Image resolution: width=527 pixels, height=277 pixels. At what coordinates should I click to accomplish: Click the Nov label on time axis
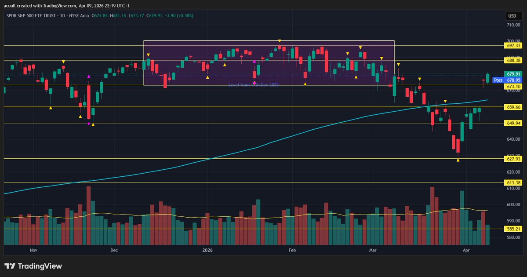coord(33,250)
